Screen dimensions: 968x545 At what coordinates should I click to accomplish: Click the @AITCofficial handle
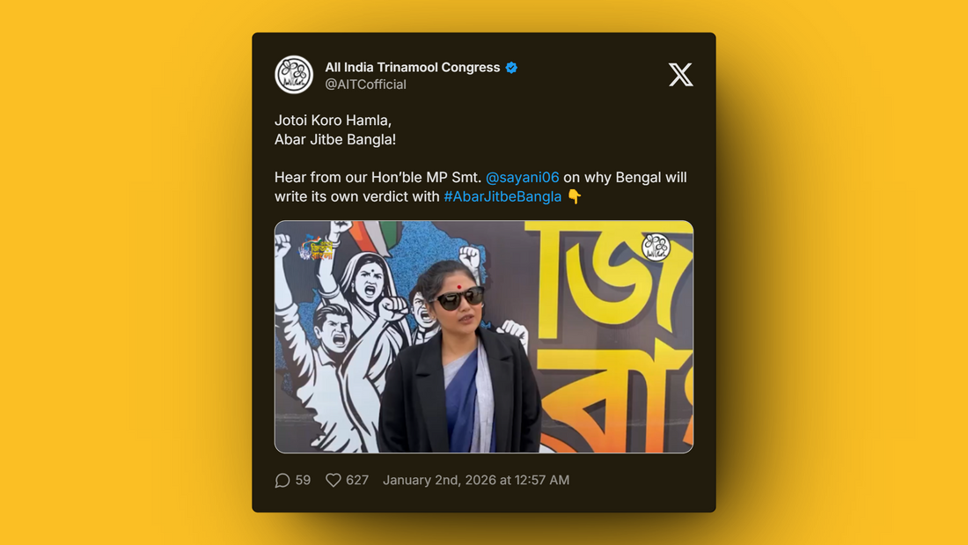point(365,85)
